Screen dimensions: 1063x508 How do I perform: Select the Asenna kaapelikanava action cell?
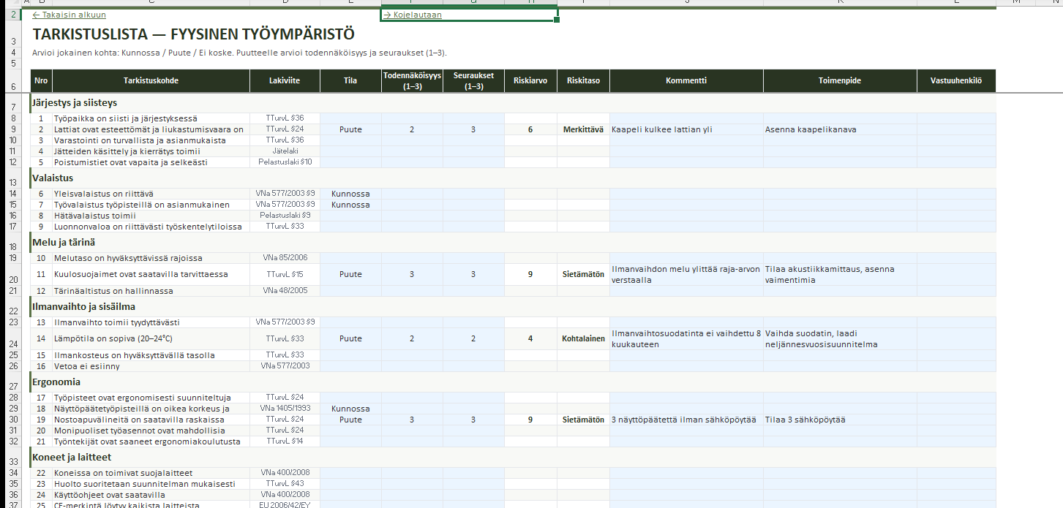[x=840, y=129]
